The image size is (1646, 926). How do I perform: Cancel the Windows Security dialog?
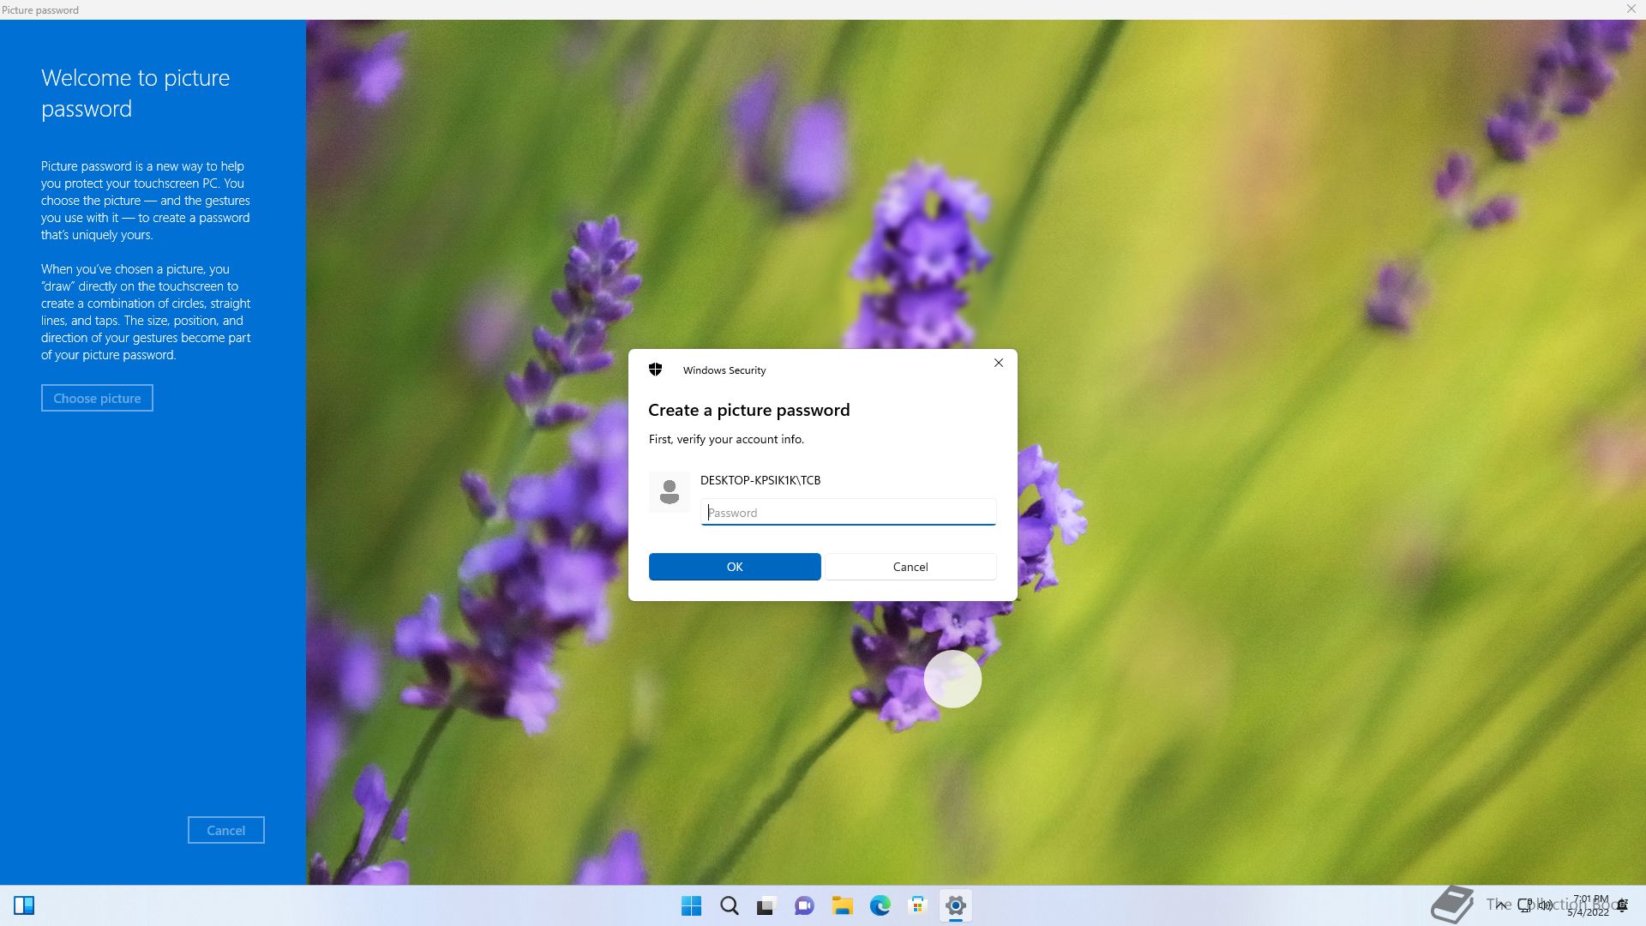click(x=910, y=567)
